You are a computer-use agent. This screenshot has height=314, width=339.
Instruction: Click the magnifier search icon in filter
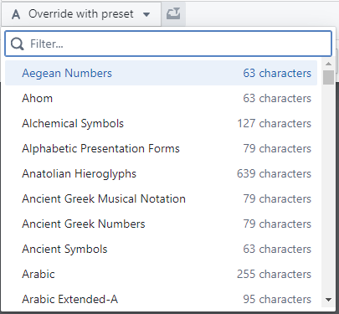[18, 44]
